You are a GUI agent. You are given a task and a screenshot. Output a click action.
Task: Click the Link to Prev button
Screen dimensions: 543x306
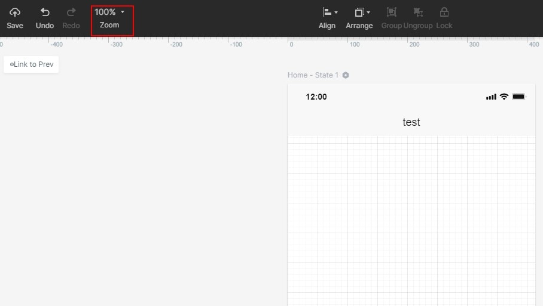pos(31,64)
